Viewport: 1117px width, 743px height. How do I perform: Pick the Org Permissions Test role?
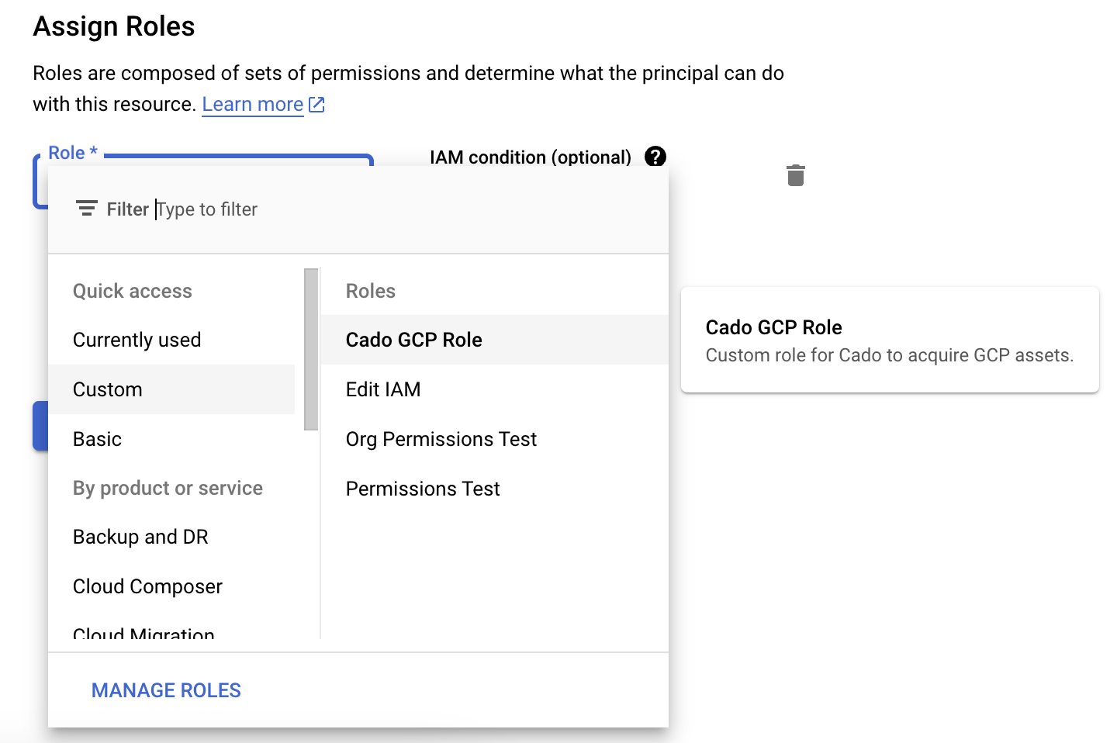[495, 439]
